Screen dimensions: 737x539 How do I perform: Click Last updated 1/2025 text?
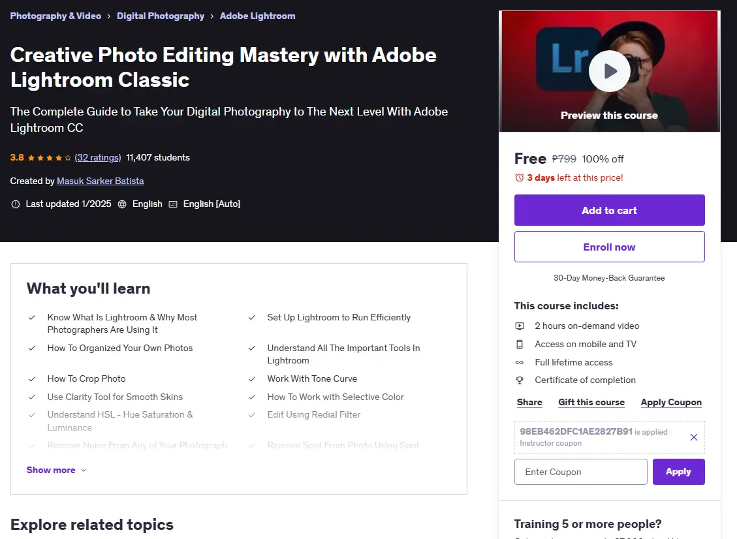click(69, 204)
